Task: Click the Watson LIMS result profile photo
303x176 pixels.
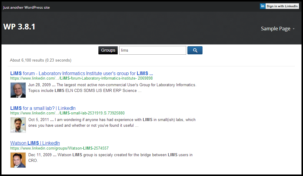Action: (x=18, y=160)
